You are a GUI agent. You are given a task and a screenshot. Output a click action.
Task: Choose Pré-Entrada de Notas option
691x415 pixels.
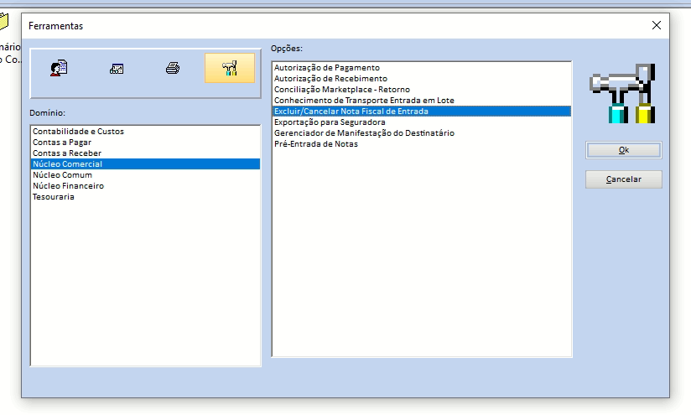tap(422, 144)
